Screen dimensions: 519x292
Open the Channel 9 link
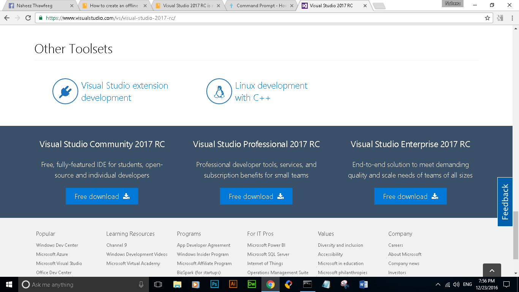[117, 245]
